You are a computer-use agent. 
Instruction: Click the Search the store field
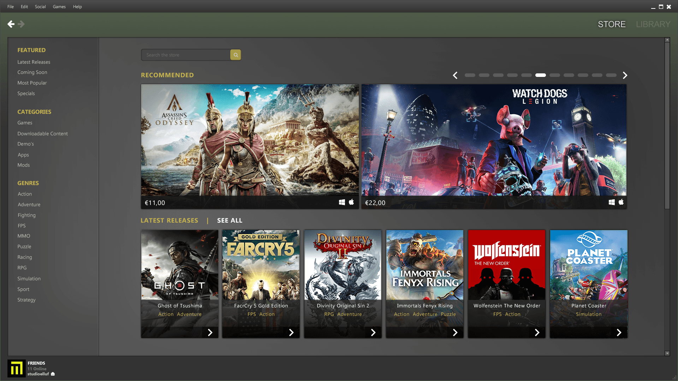(x=186, y=55)
